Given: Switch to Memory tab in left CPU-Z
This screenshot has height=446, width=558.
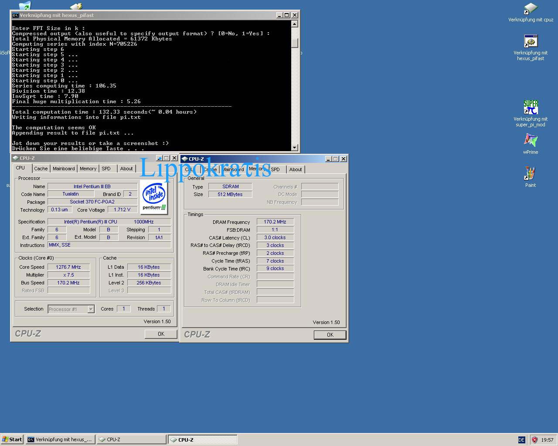Looking at the screenshot, I should 88,169.
